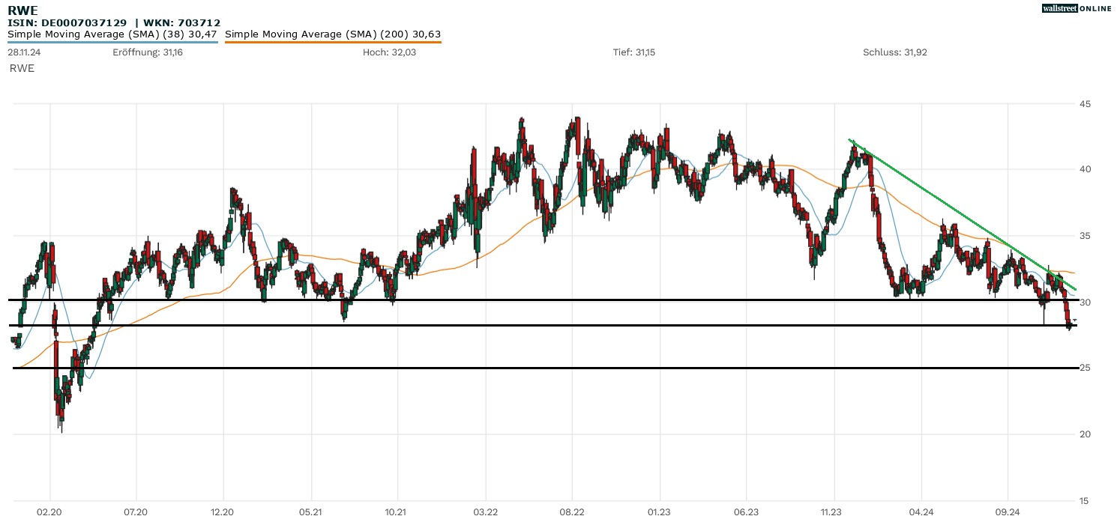The image size is (1117, 516).
Task: Click the horizontal support line at 30
Action: (525, 300)
